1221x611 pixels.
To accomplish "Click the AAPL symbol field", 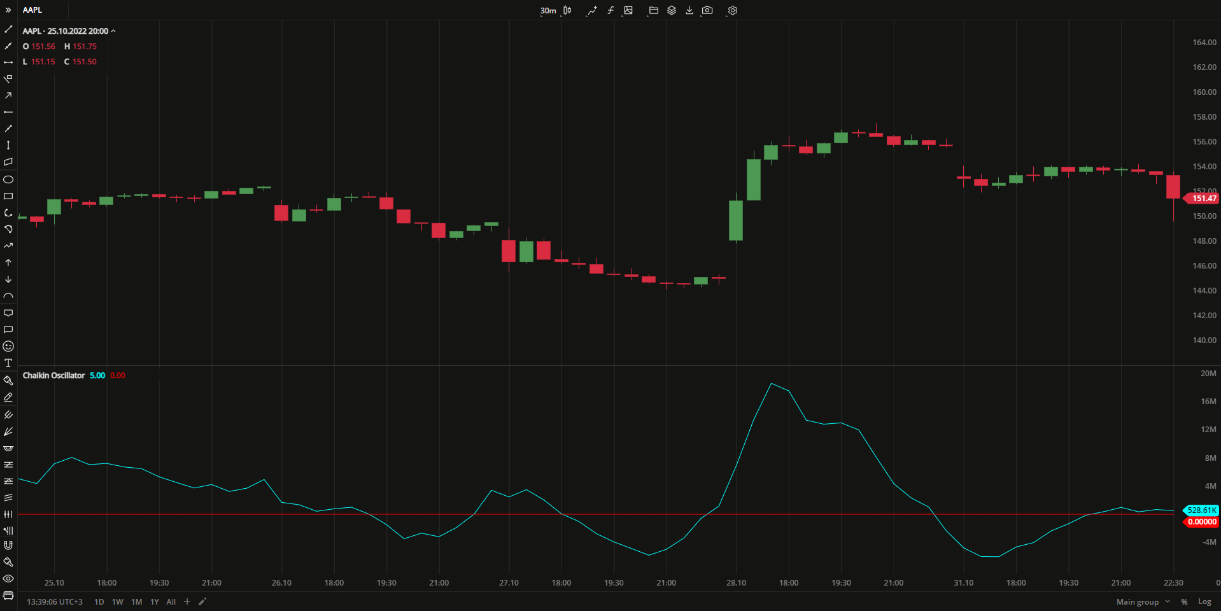I will click(x=32, y=10).
